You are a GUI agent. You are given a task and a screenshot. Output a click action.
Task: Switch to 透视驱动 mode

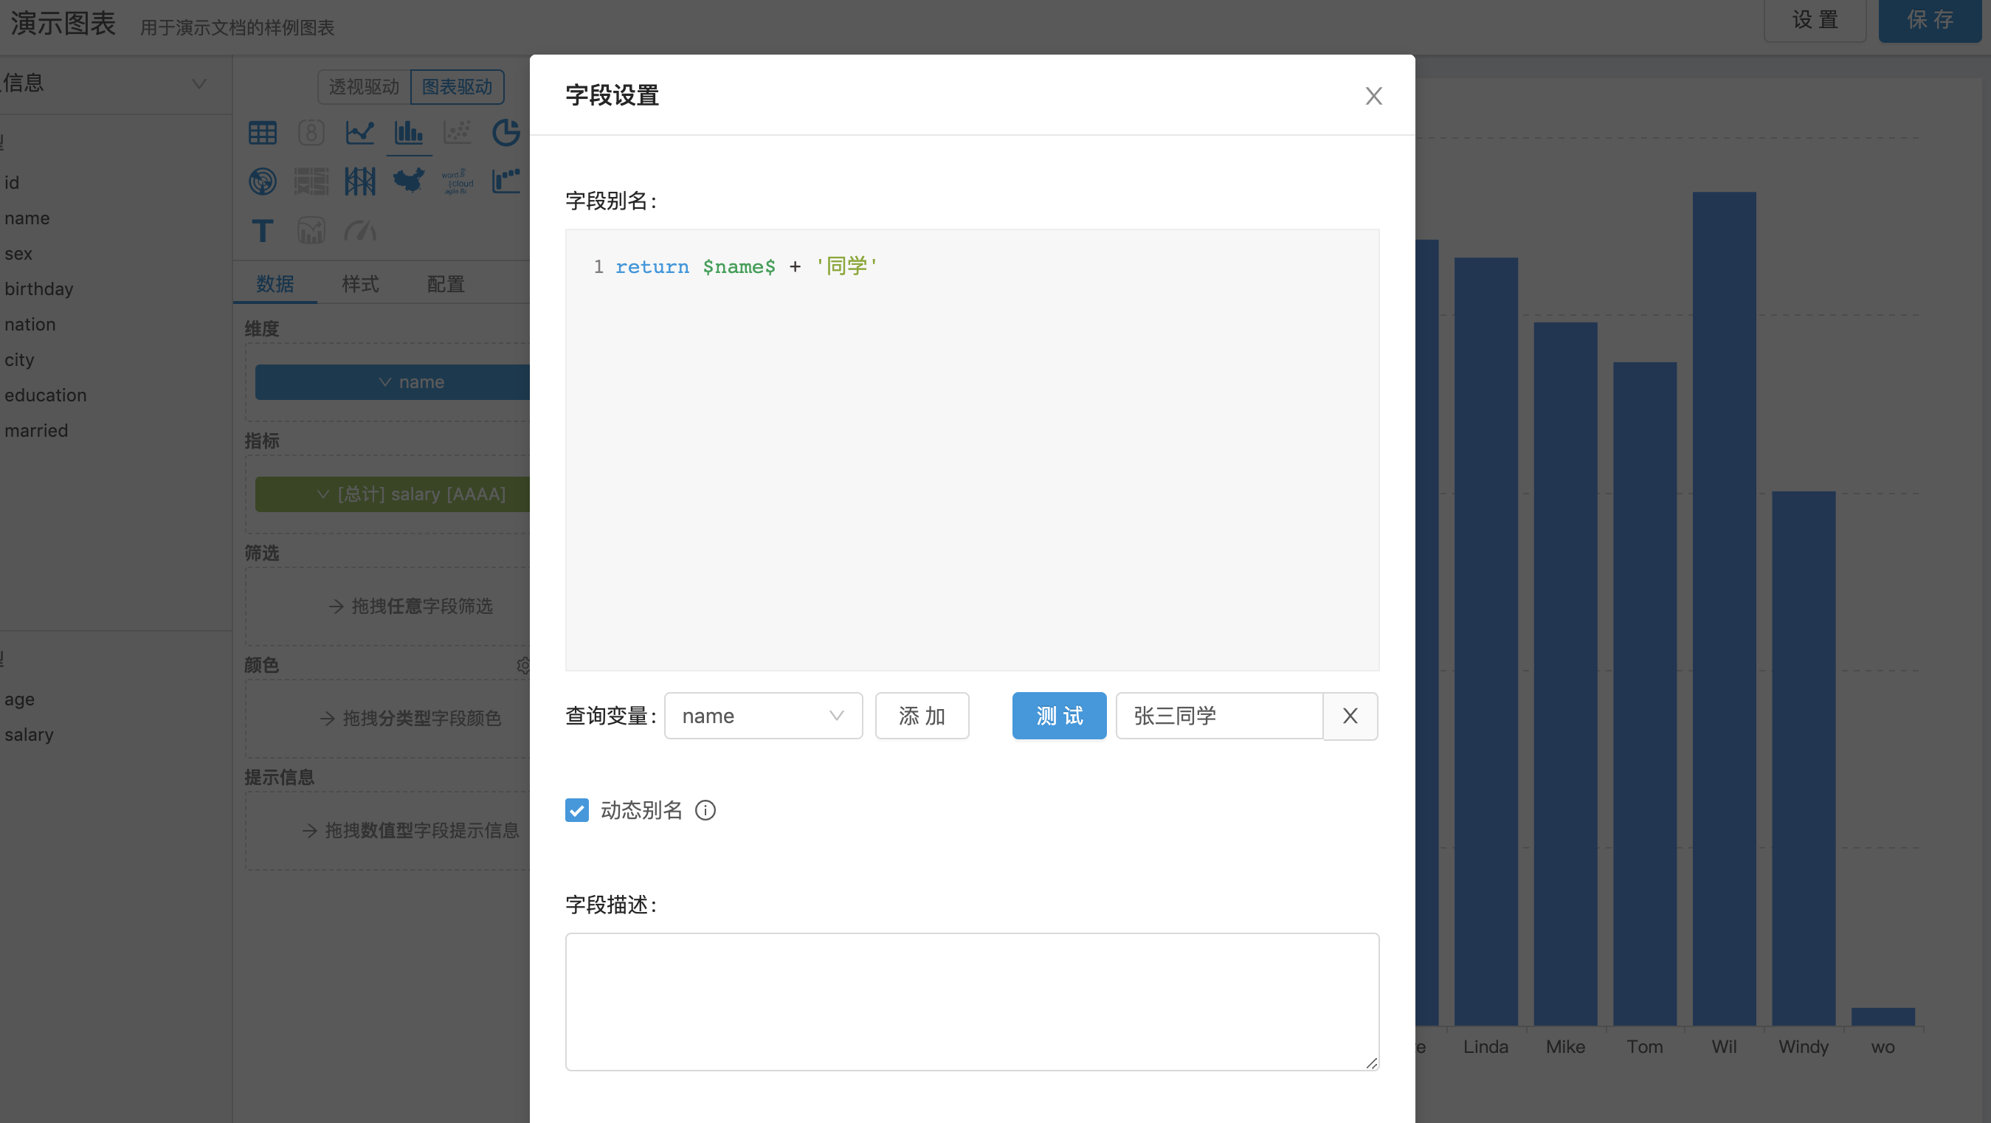point(364,86)
